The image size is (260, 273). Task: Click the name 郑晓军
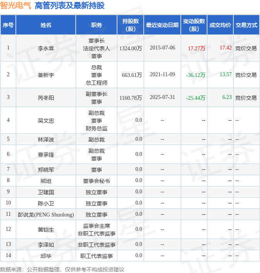click(46, 170)
